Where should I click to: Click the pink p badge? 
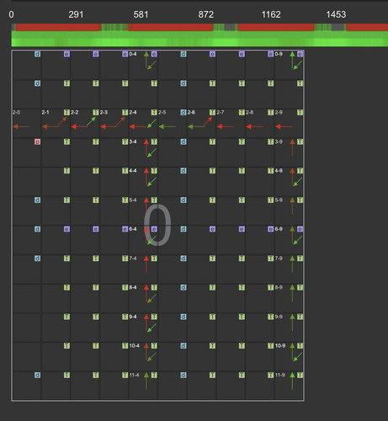37,141
